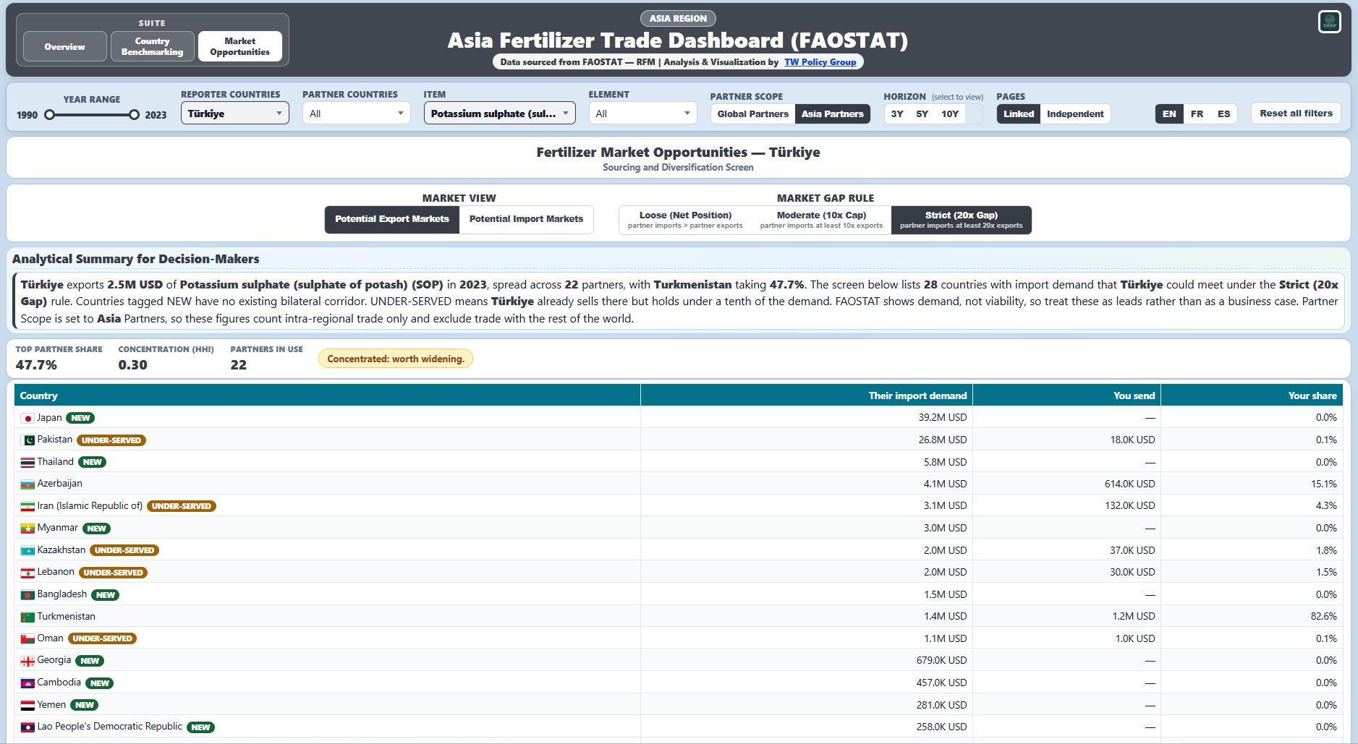Viewport: 1358px width, 744px height.
Task: Open the Country Benchmarking tab
Action: 153,47
